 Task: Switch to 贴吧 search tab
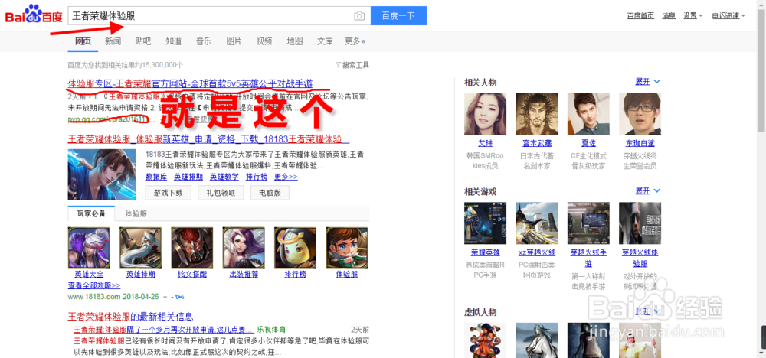click(143, 41)
